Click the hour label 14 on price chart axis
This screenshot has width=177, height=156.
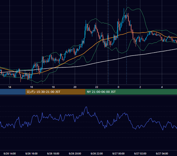[x=10, y=87]
